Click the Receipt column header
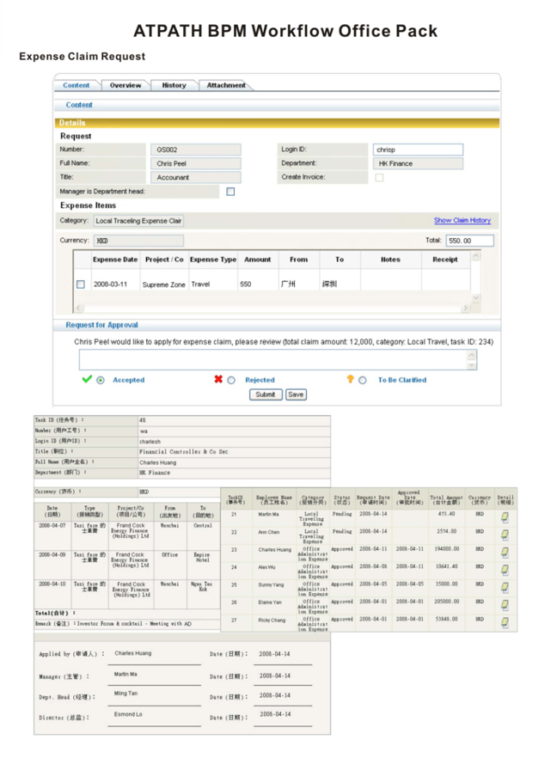Screen dimensions: 557x758 point(445,260)
